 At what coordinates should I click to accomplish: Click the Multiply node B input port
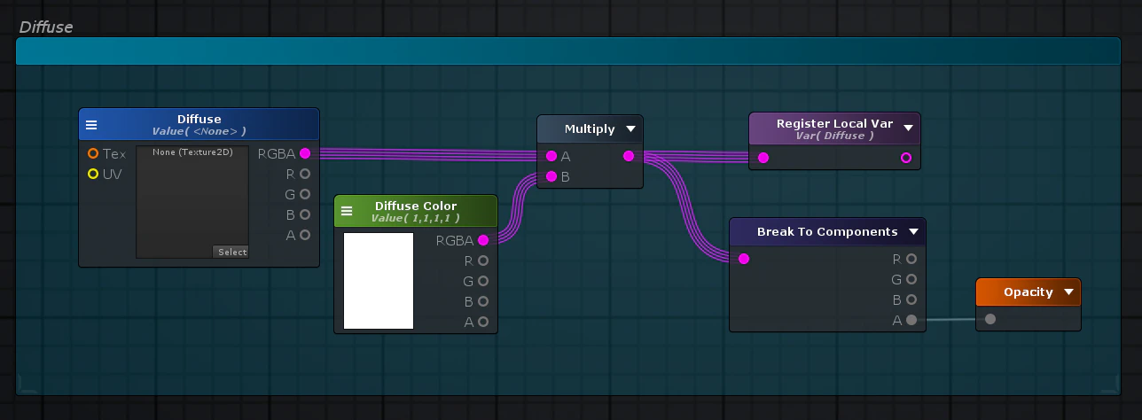(551, 177)
